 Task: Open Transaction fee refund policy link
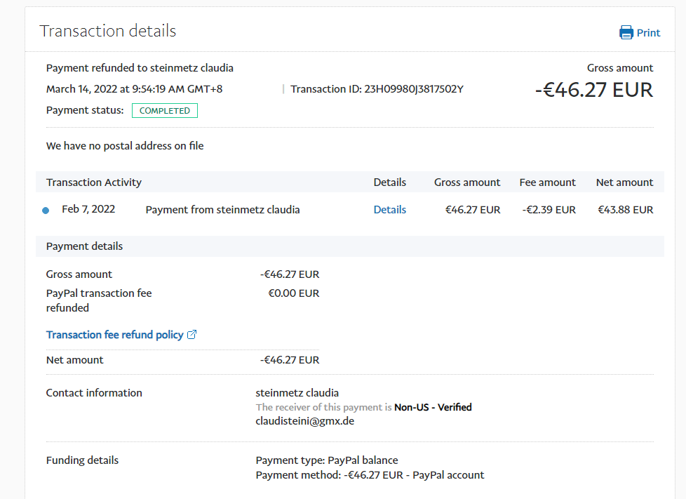114,335
